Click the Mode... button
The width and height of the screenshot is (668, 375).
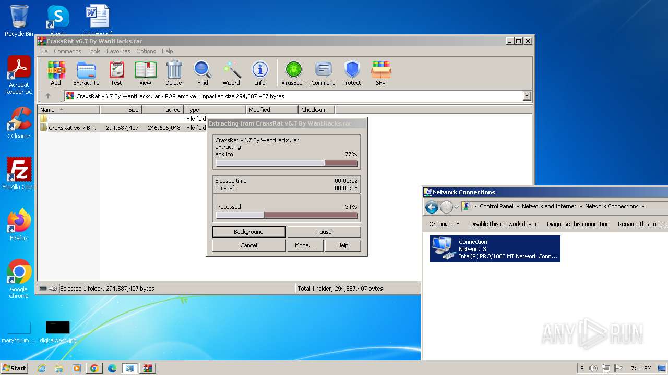[305, 245]
